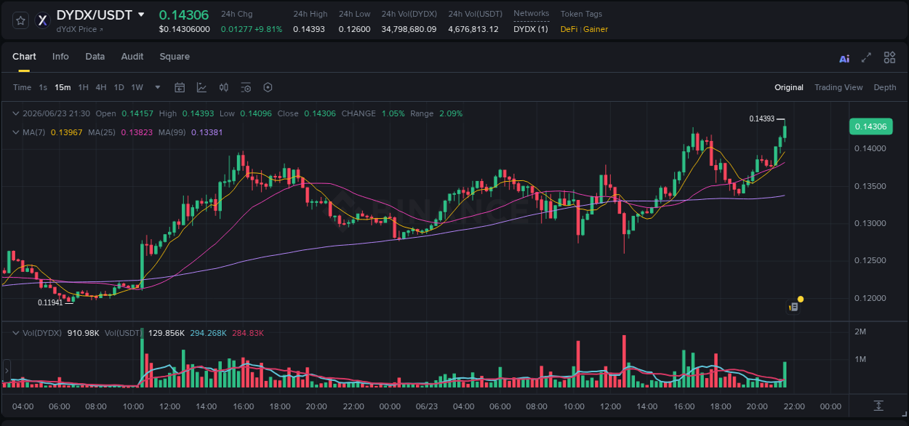Click the 0.11941 low price marker
The width and height of the screenshot is (909, 426).
(x=51, y=302)
